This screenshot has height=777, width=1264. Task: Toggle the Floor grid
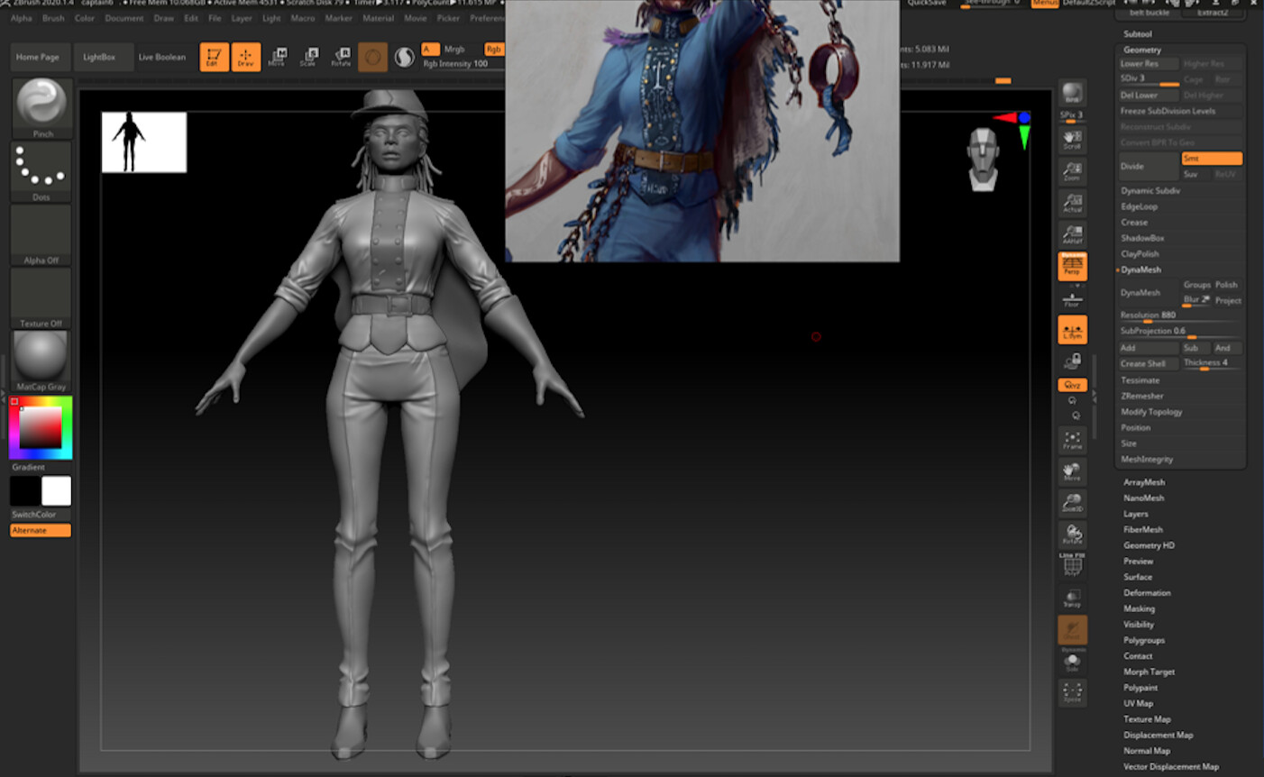(x=1072, y=297)
